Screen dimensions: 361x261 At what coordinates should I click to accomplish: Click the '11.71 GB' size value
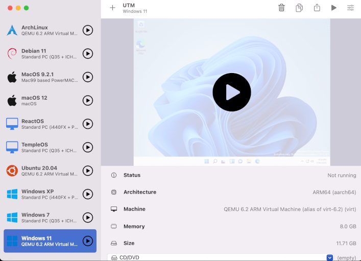346,243
